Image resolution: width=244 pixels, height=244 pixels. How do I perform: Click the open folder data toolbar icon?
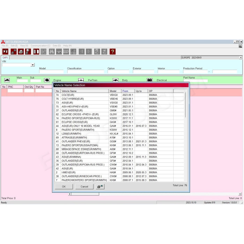pyautogui.click(x=104, y=52)
